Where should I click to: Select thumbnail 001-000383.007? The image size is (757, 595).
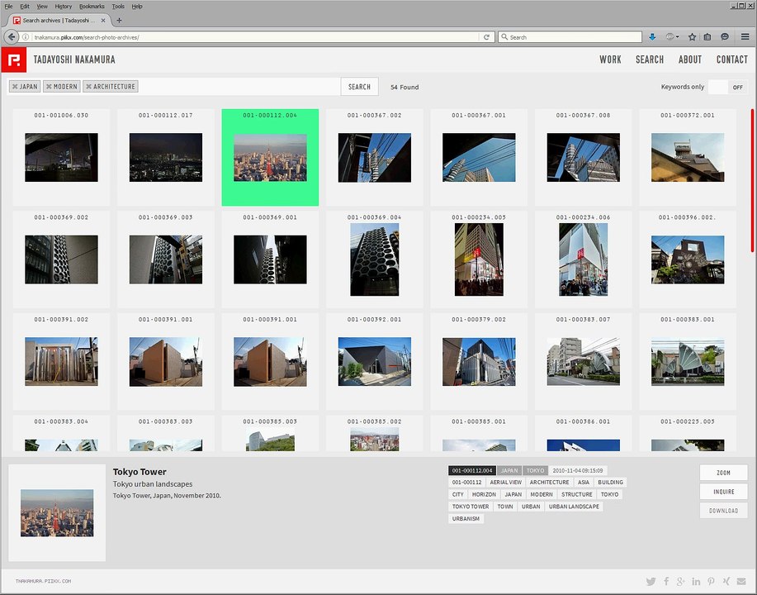tap(583, 361)
